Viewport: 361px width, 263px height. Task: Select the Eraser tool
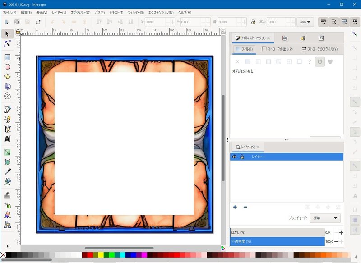point(7,215)
